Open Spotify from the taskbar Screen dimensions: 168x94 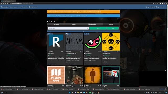coord(90,92)
